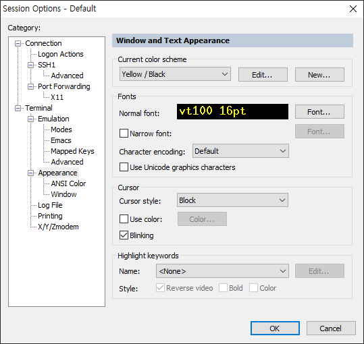This screenshot has width=364, height=344.
Task: Select X11 category item
Action: pyautogui.click(x=57, y=97)
